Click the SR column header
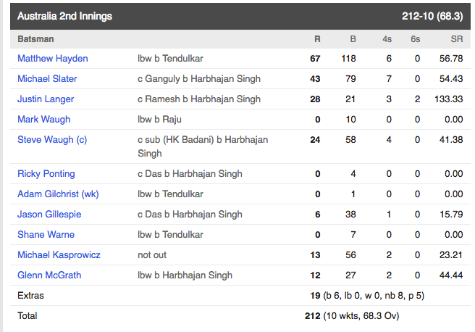 tap(457, 39)
